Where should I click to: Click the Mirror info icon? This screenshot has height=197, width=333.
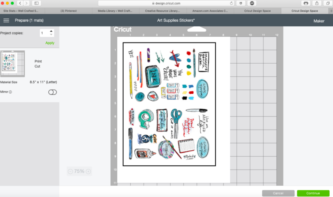click(10, 92)
